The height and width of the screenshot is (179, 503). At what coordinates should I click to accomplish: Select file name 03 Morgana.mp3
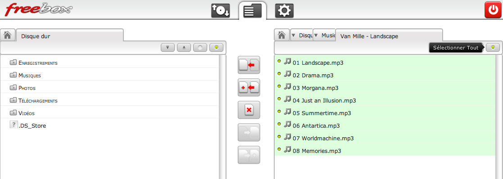(x=316, y=88)
